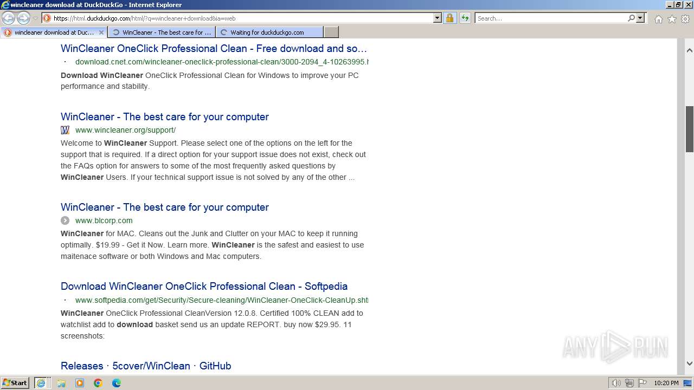
Task: Select the address bar URL field
Action: (242, 18)
